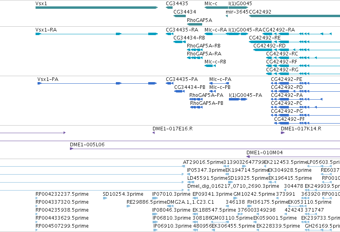Select the EK188547.5prime EST label
340x232 pixels.
coord(214,210)
